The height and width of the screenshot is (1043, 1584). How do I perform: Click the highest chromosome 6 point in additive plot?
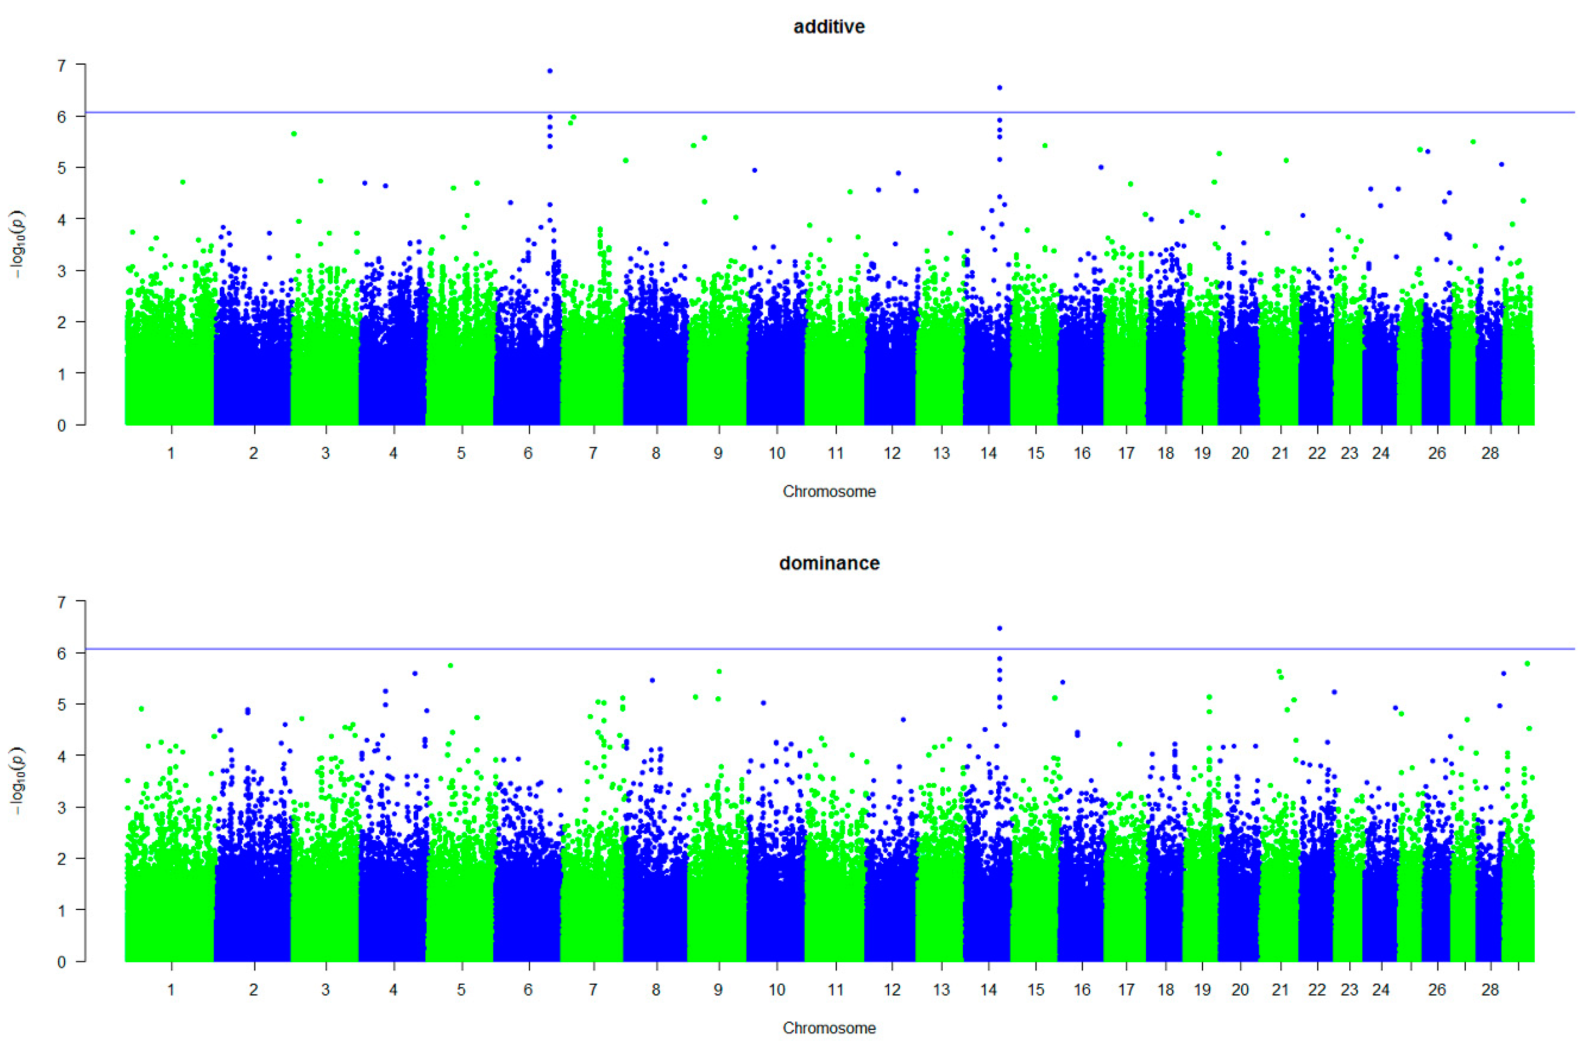coord(550,70)
